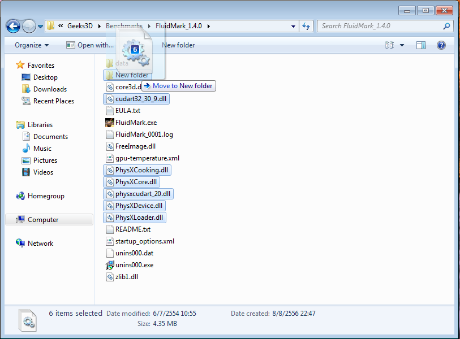Open the recent pages dropdown arrow

[40, 27]
